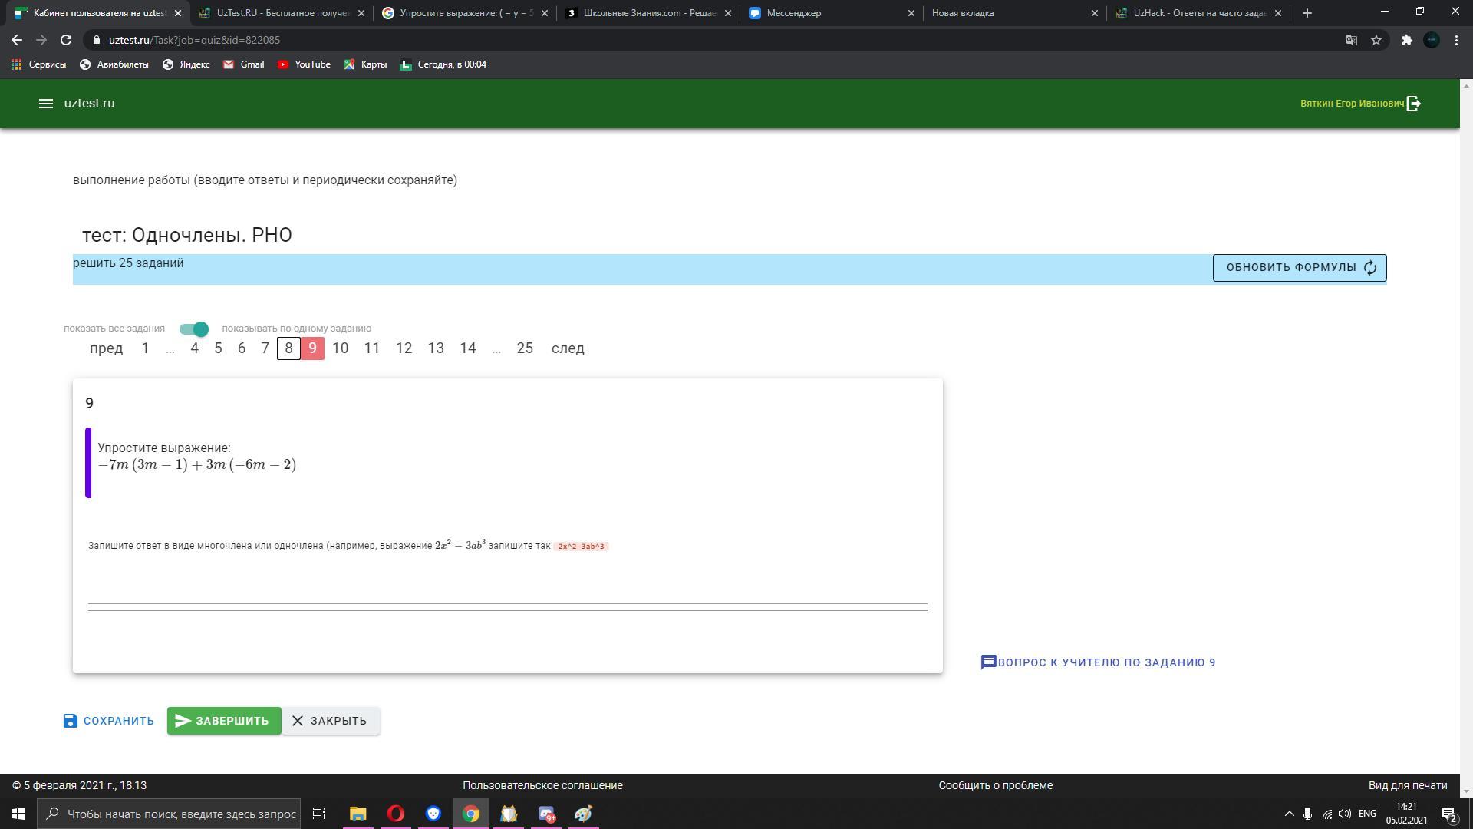Image resolution: width=1473 pixels, height=829 pixels.
Task: Click the logout icon beside the user name
Action: tap(1414, 104)
